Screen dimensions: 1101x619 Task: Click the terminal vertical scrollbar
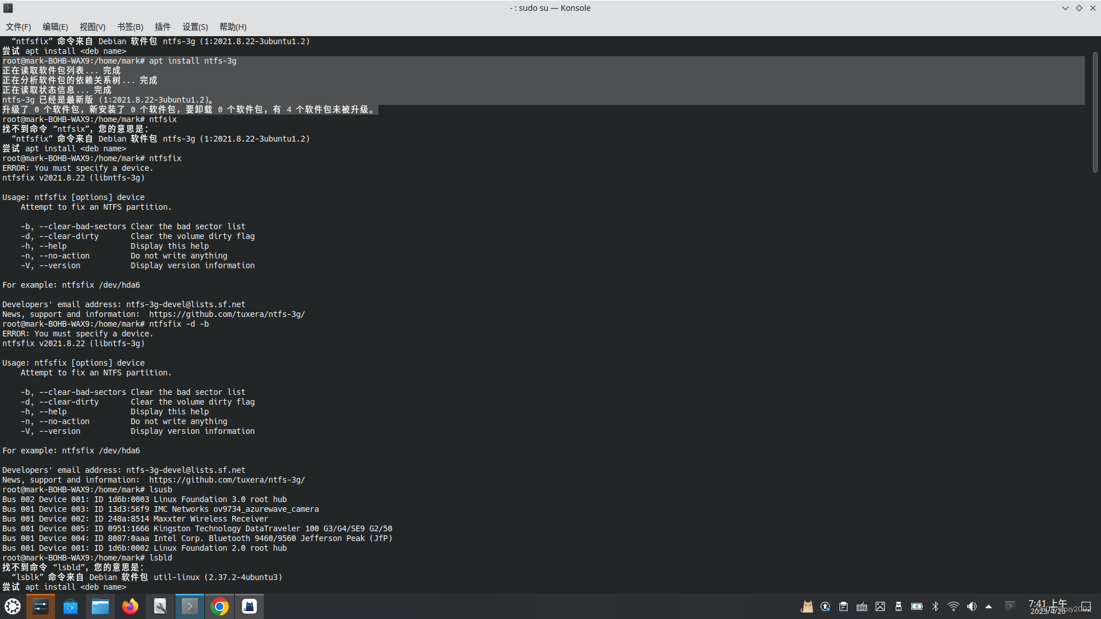coord(1095,112)
